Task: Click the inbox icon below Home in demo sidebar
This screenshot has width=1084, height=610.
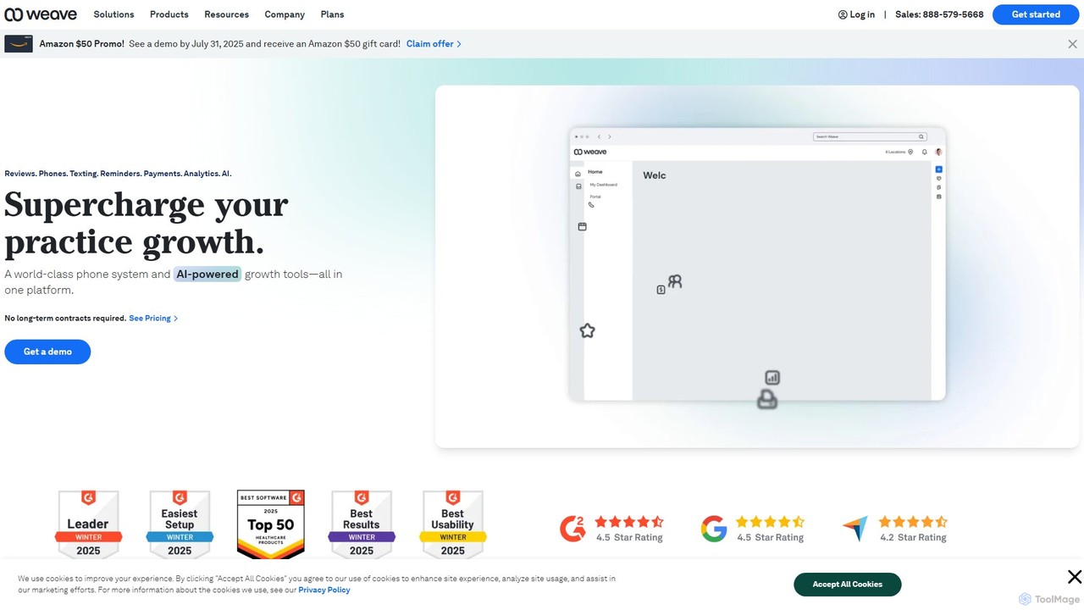Action: 579,186
